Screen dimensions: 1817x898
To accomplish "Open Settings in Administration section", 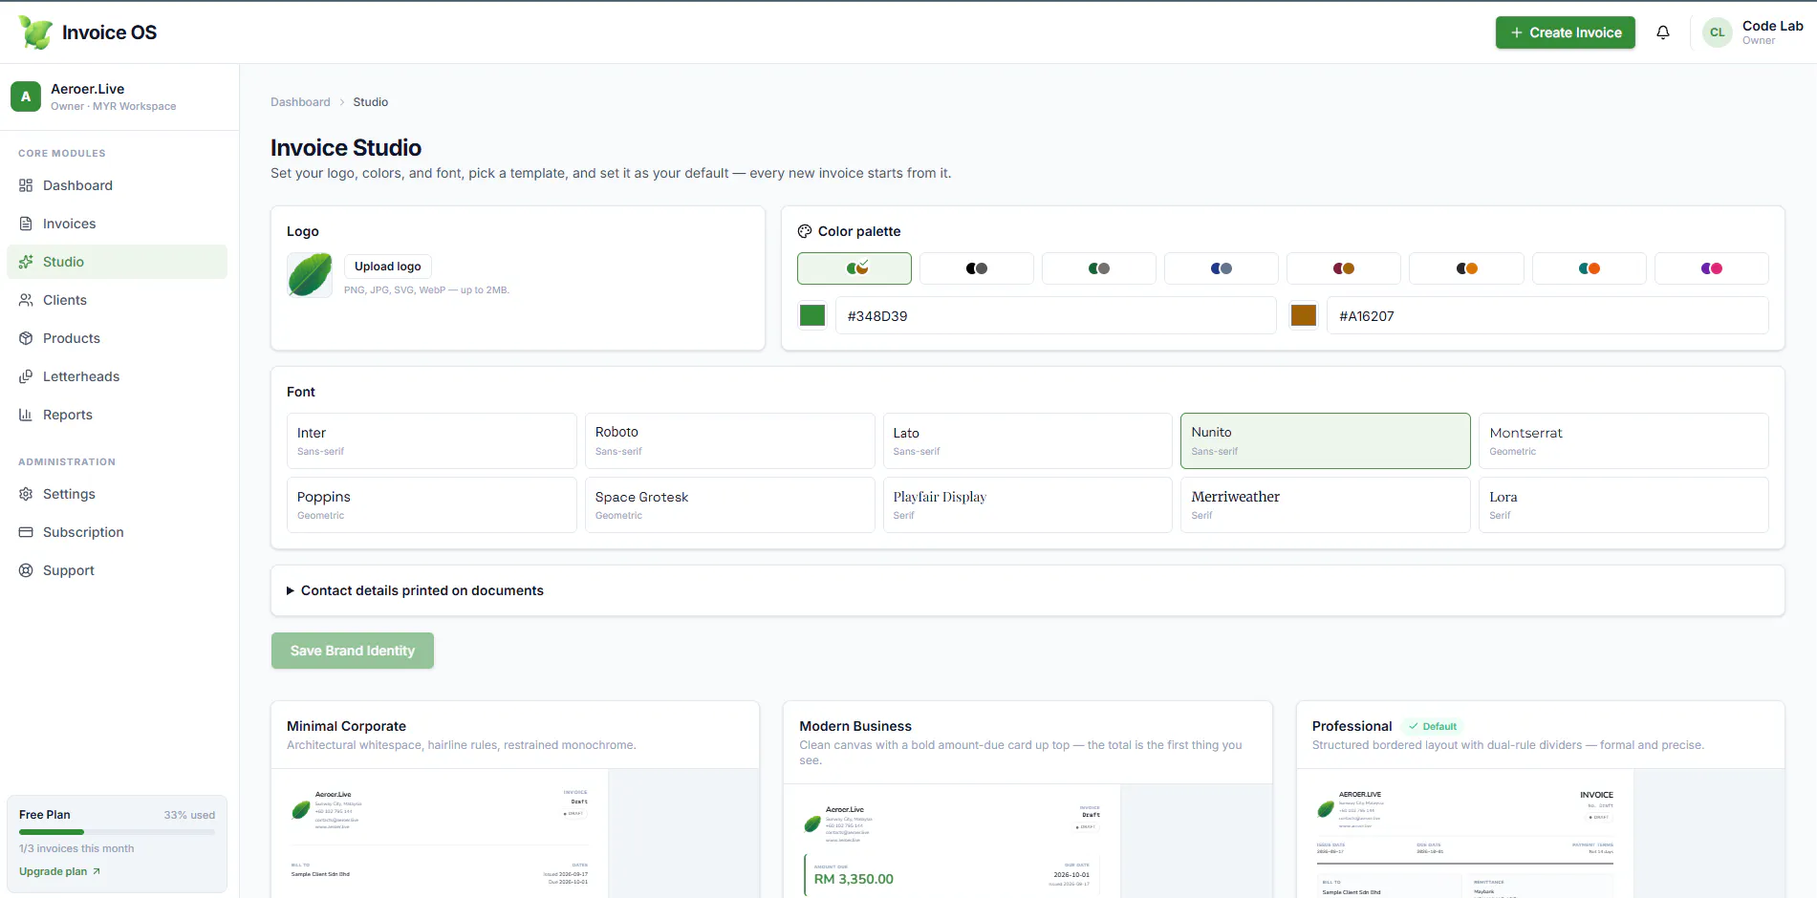I will pos(117,494).
